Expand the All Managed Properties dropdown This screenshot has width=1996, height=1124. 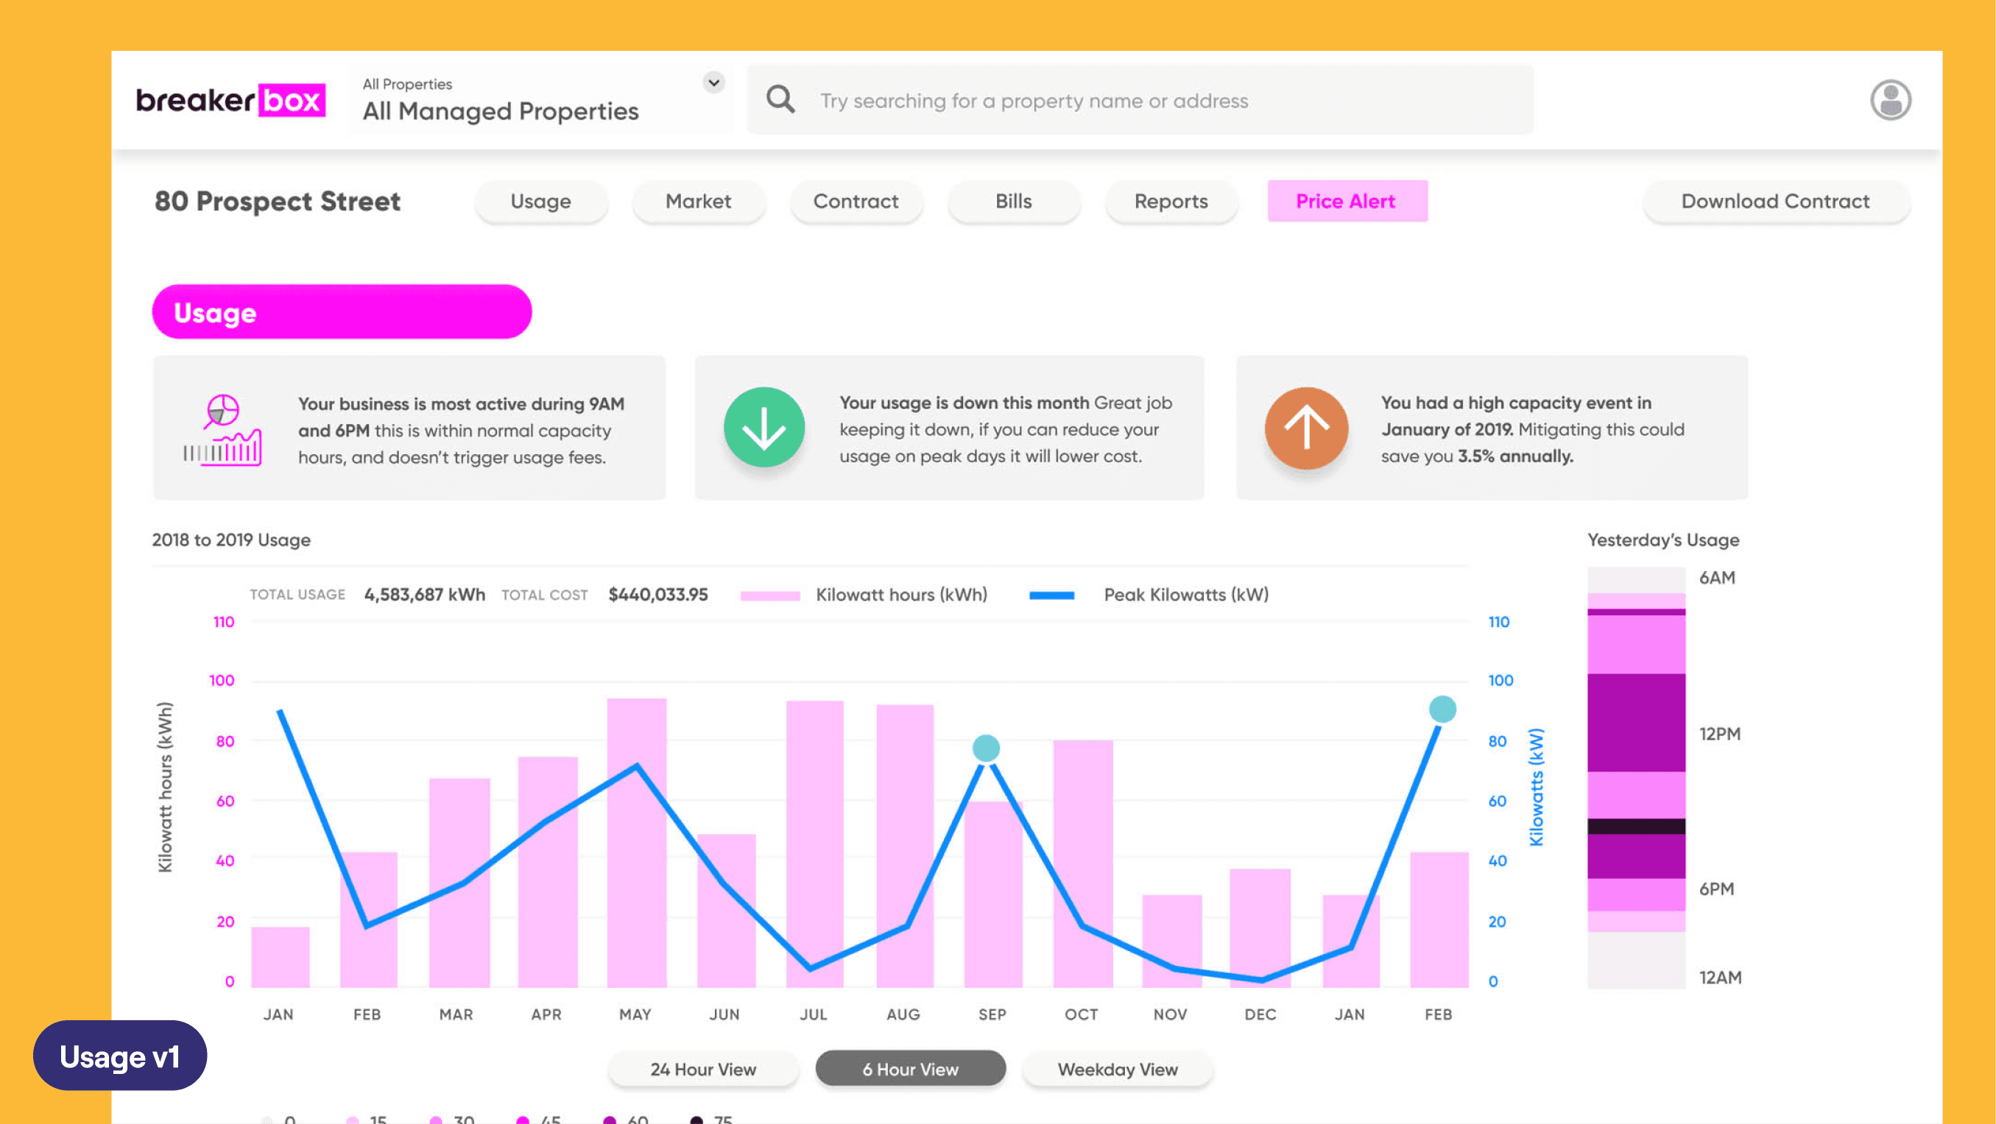click(713, 82)
